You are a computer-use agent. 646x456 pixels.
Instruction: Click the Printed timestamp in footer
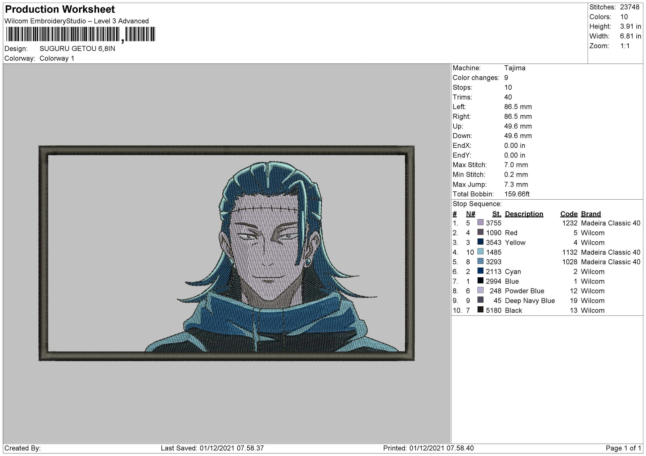[428, 448]
